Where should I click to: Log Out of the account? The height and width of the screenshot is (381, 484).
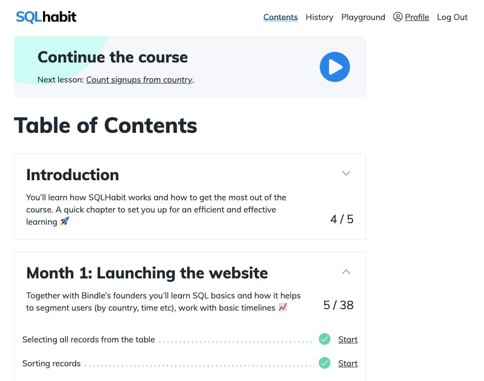pyautogui.click(x=452, y=17)
